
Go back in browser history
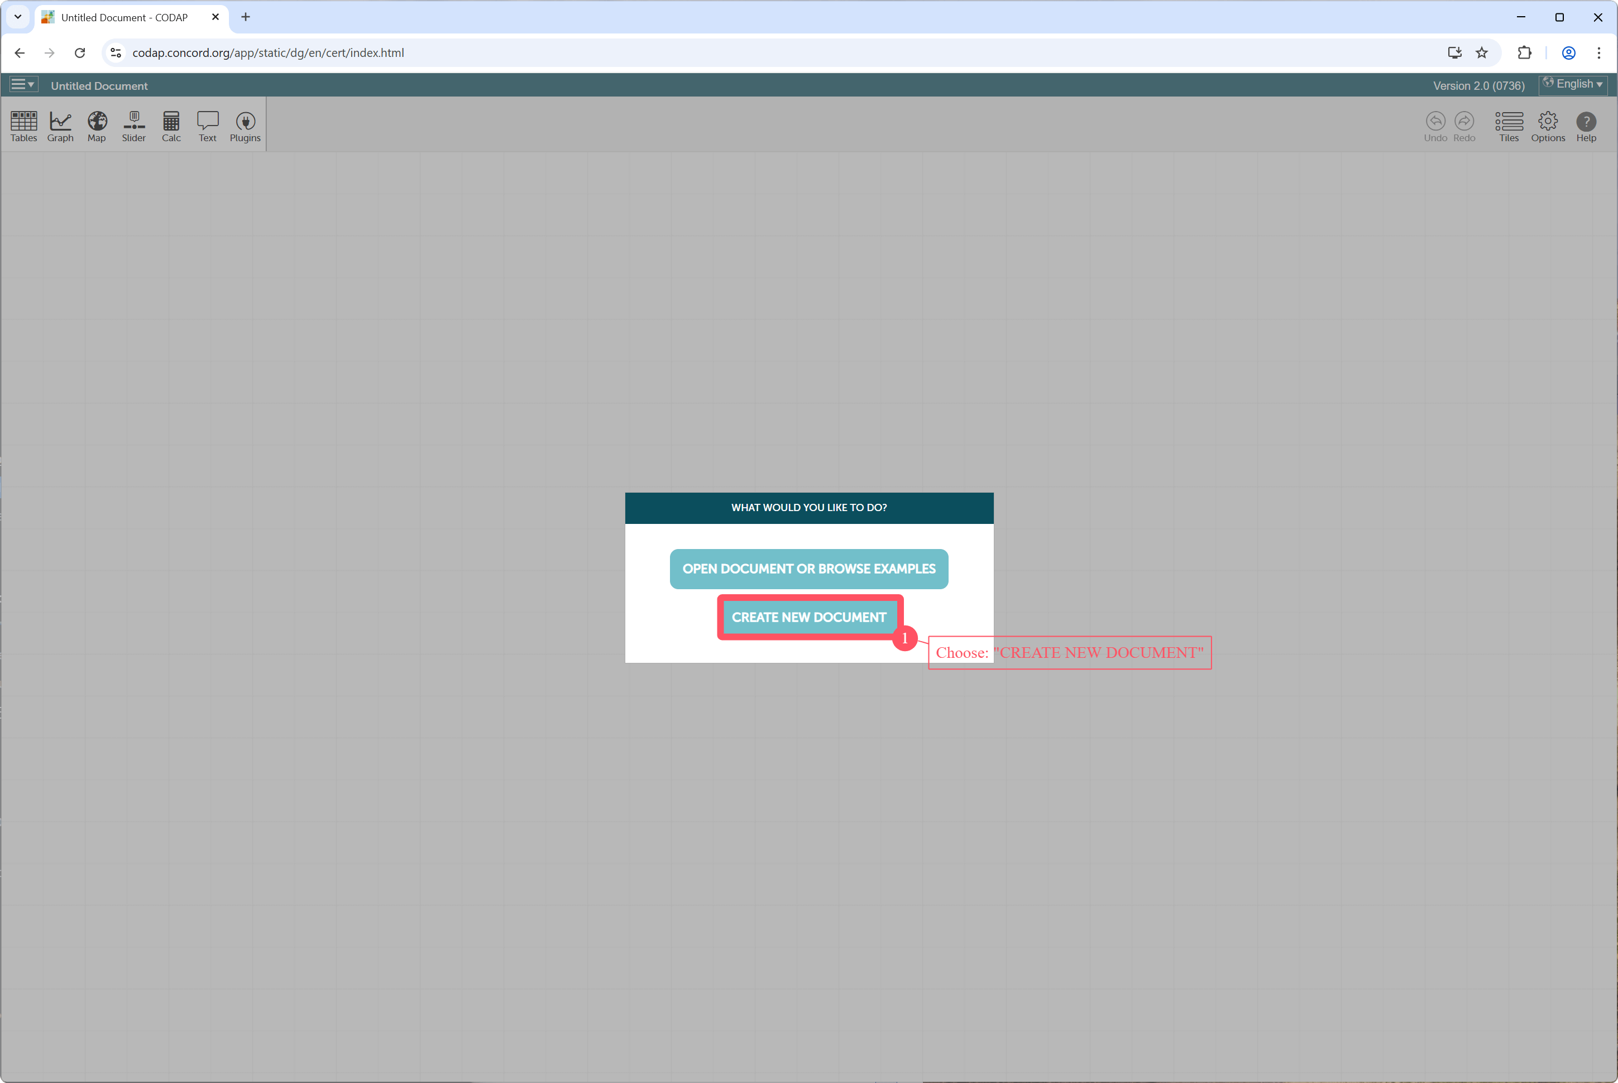pyautogui.click(x=20, y=52)
